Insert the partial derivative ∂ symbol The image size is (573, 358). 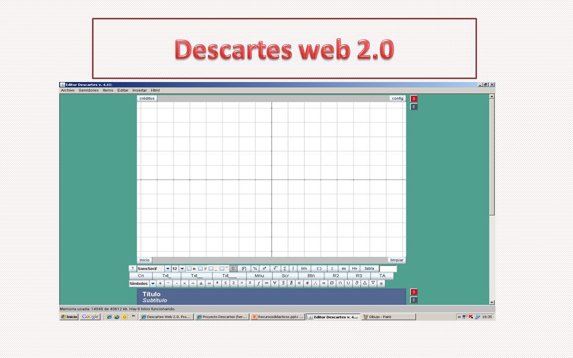(x=357, y=283)
